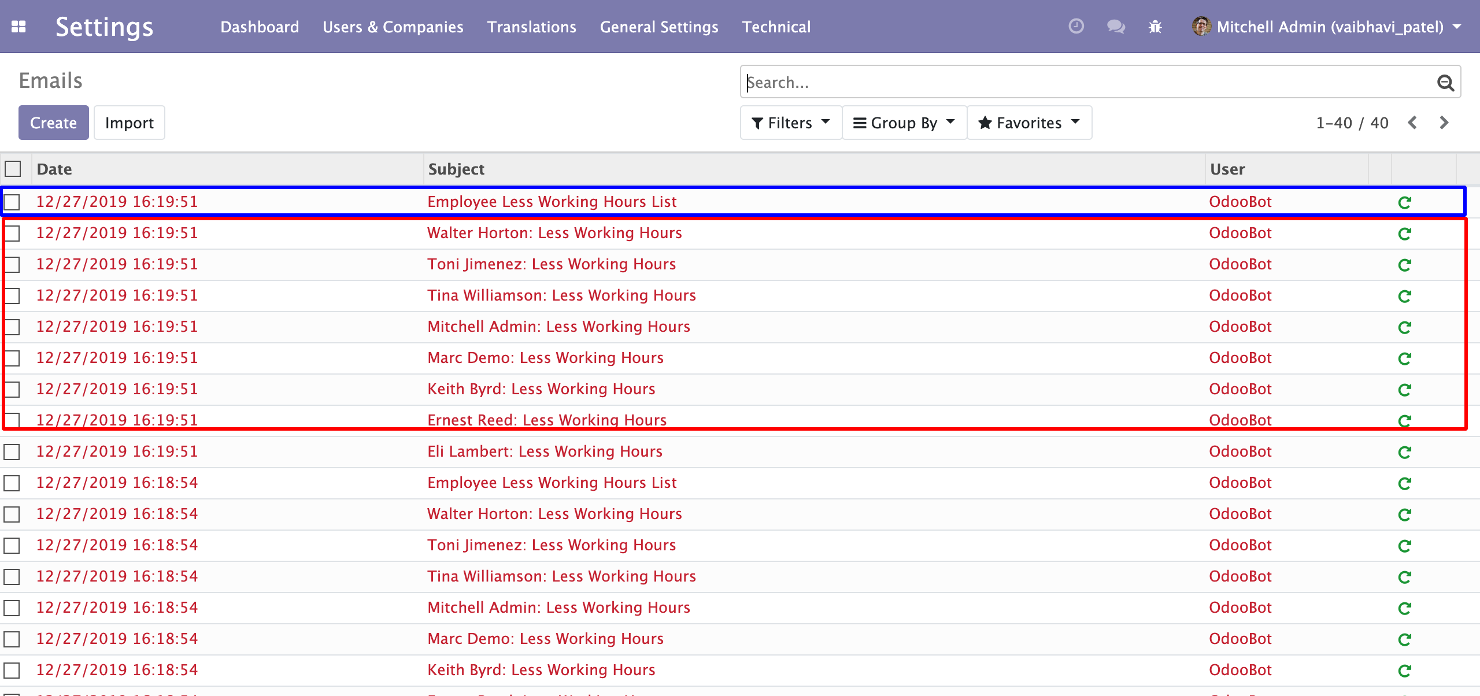Viewport: 1480px width, 696px height.
Task: Expand the Favorites dropdown
Action: pos(1028,123)
